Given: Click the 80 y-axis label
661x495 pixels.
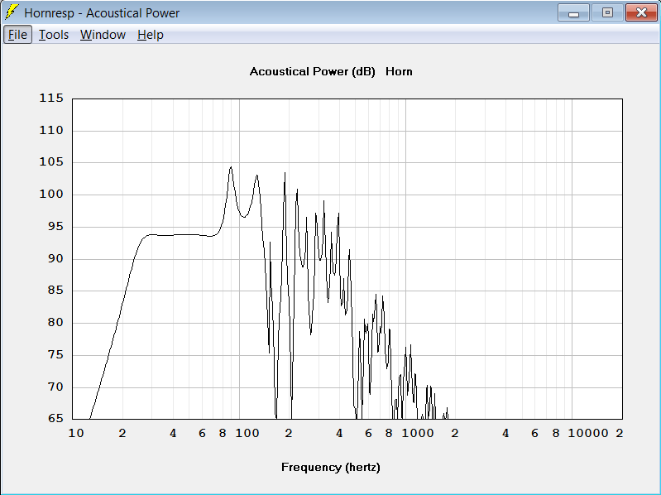Looking at the screenshot, I should click(55, 323).
